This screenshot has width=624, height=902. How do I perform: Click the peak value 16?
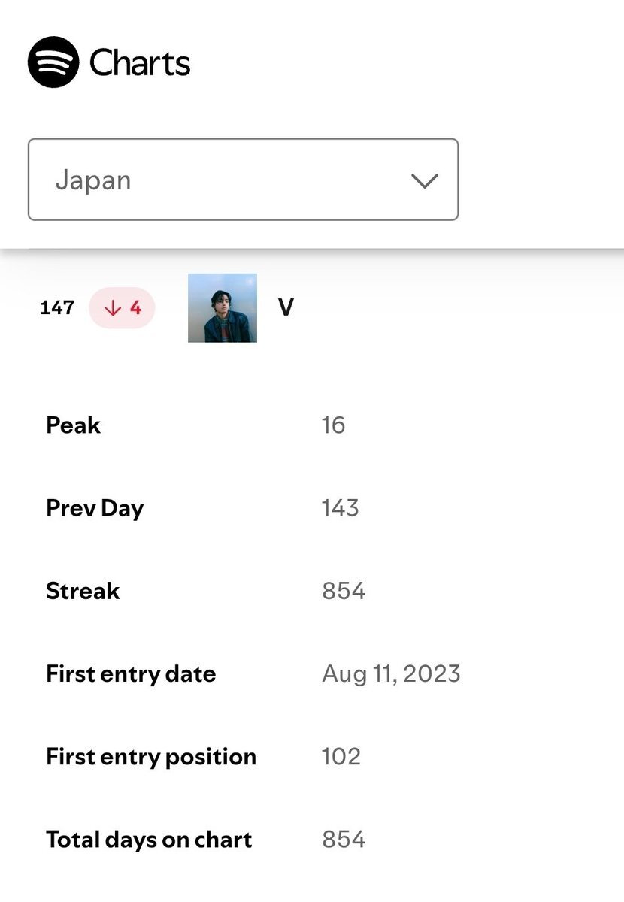coord(333,425)
